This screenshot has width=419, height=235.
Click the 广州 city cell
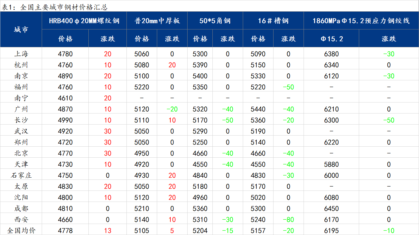(21, 109)
